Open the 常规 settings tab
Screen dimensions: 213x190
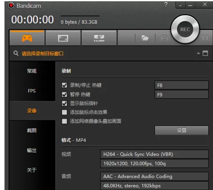32,71
